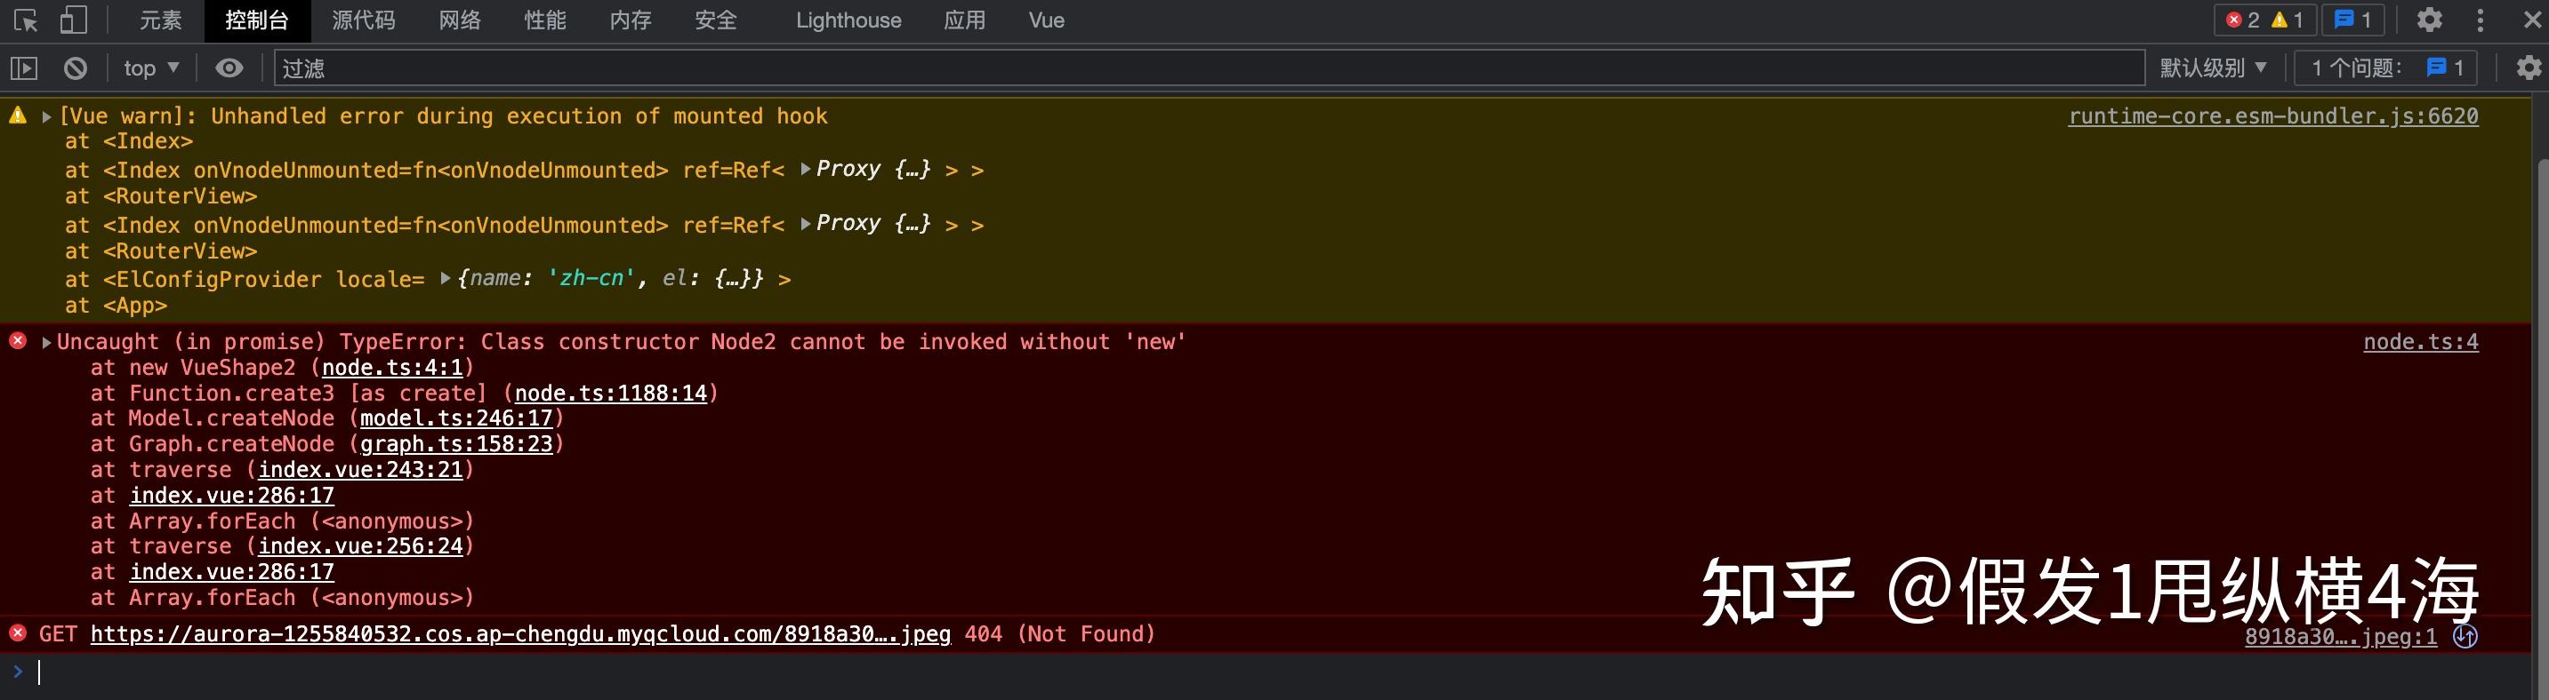
Task: Click the red error count badge
Action: [x=2243, y=20]
